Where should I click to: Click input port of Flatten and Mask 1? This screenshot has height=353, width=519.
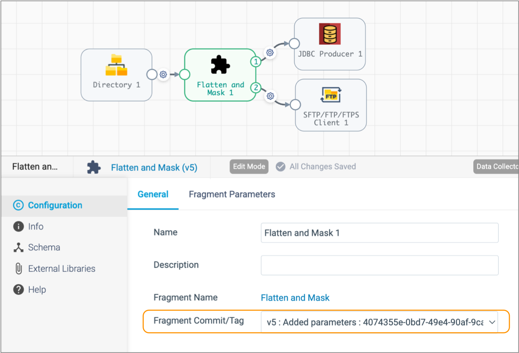184,75
